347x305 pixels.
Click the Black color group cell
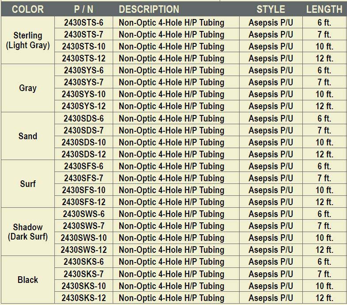tap(28, 280)
